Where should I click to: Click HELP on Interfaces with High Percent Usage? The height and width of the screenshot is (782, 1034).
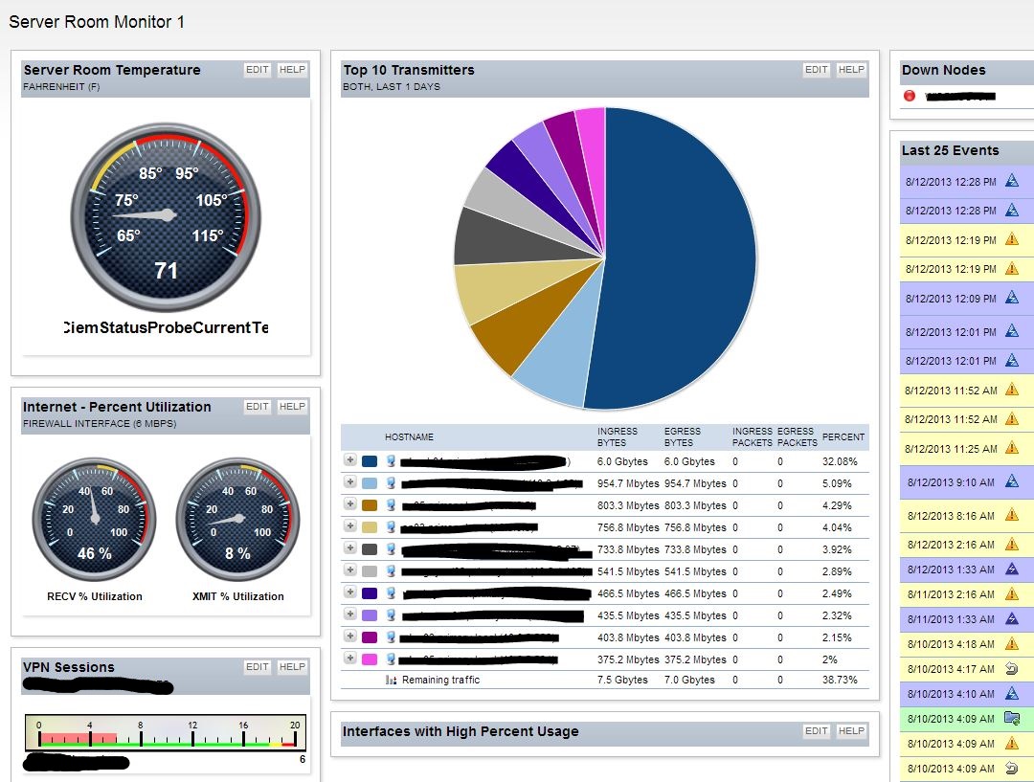[851, 731]
